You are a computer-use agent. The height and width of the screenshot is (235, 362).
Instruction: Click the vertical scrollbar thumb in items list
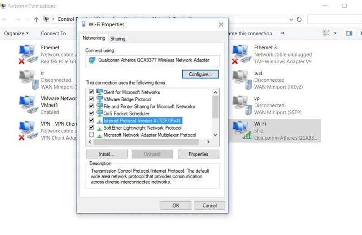pos(215,107)
